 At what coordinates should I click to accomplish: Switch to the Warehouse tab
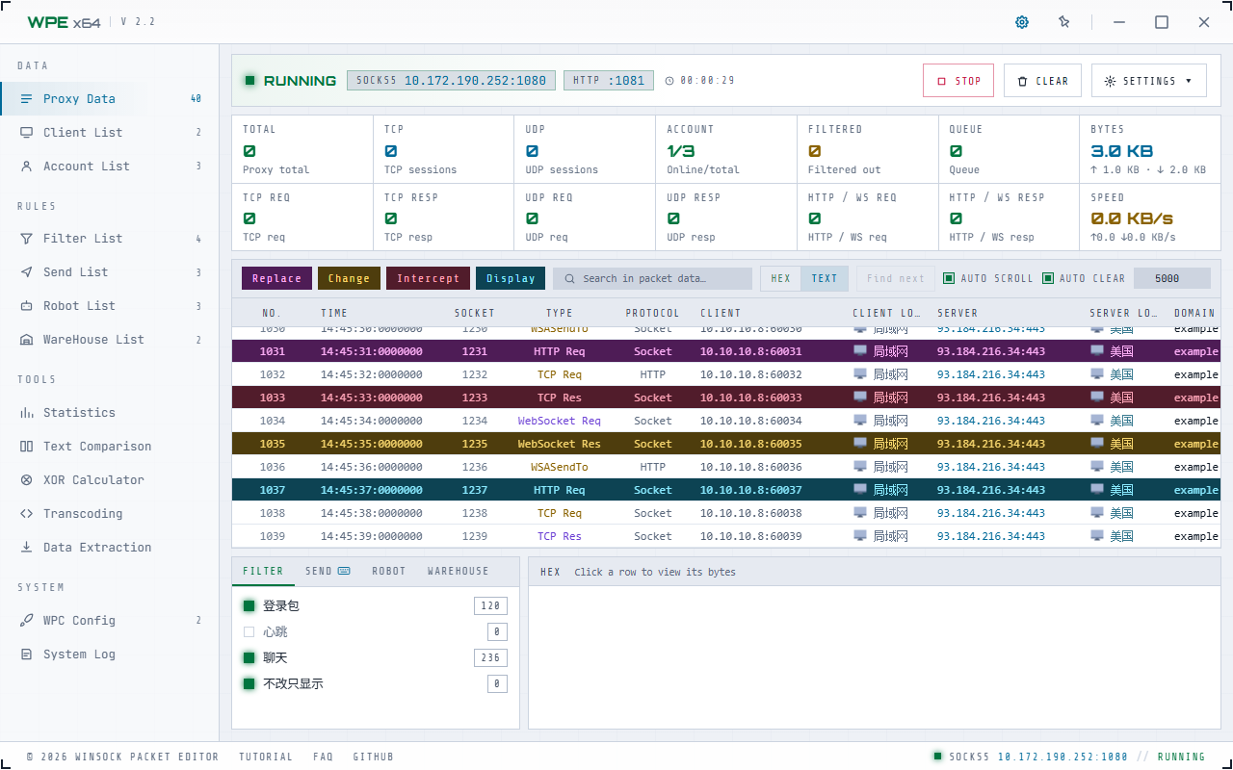[x=459, y=571]
